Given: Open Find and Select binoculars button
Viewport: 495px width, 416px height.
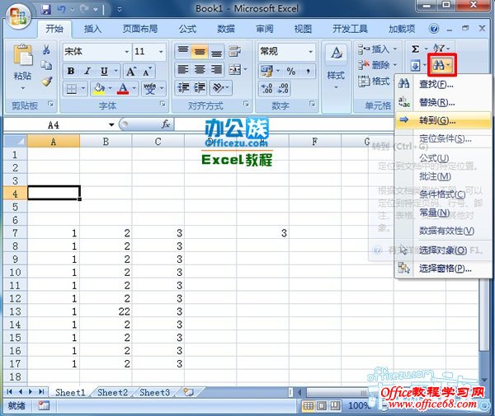Looking at the screenshot, I should pos(441,65).
